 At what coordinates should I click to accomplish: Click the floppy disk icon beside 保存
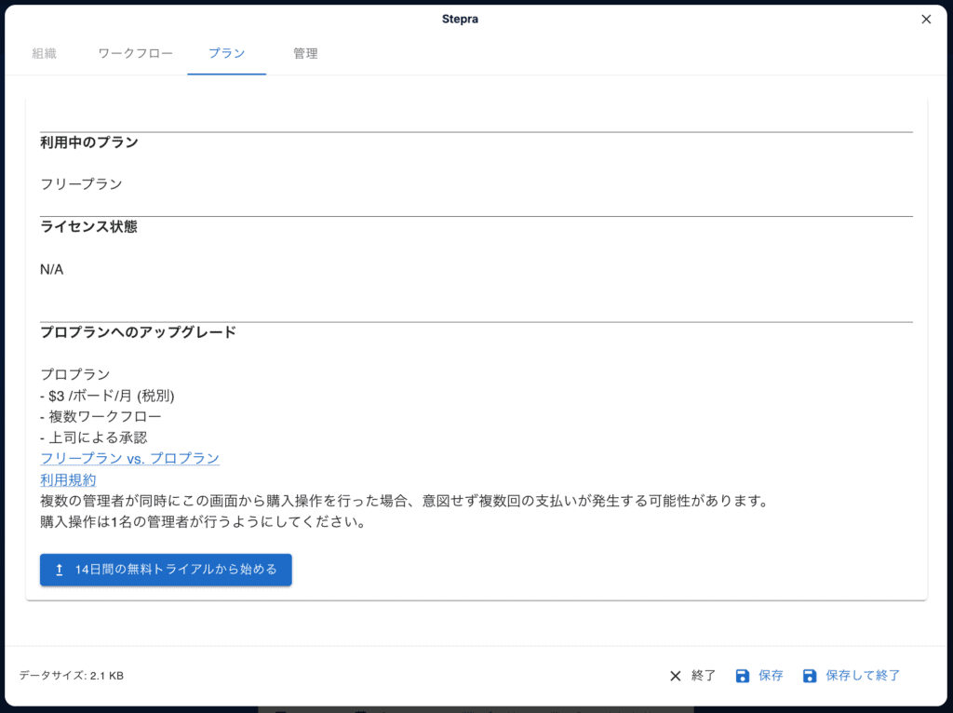pos(743,676)
